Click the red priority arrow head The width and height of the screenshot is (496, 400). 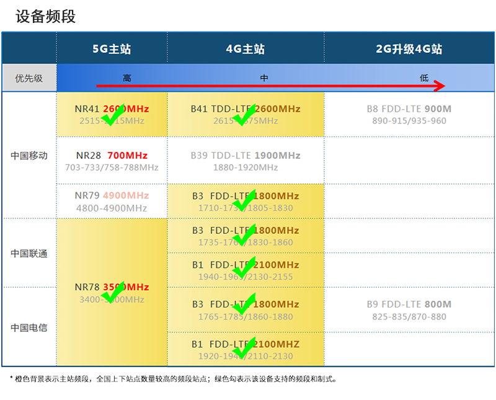pyautogui.click(x=439, y=86)
